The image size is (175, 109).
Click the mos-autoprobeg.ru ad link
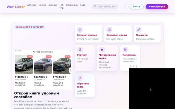tap(44, 52)
